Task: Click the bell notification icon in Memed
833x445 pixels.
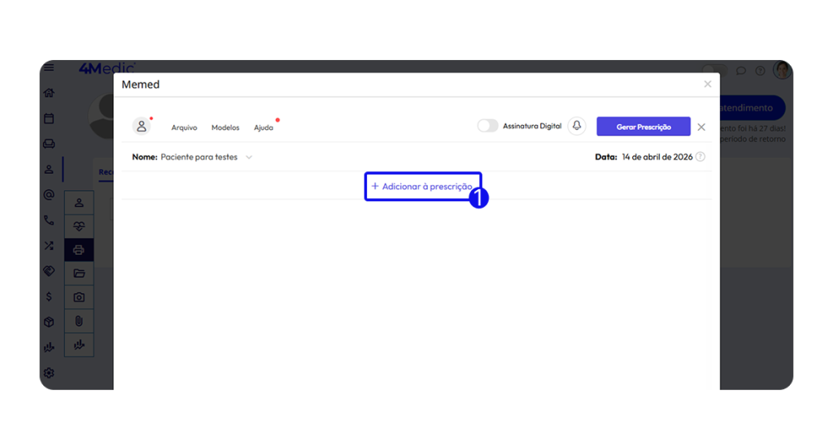Action: (577, 126)
